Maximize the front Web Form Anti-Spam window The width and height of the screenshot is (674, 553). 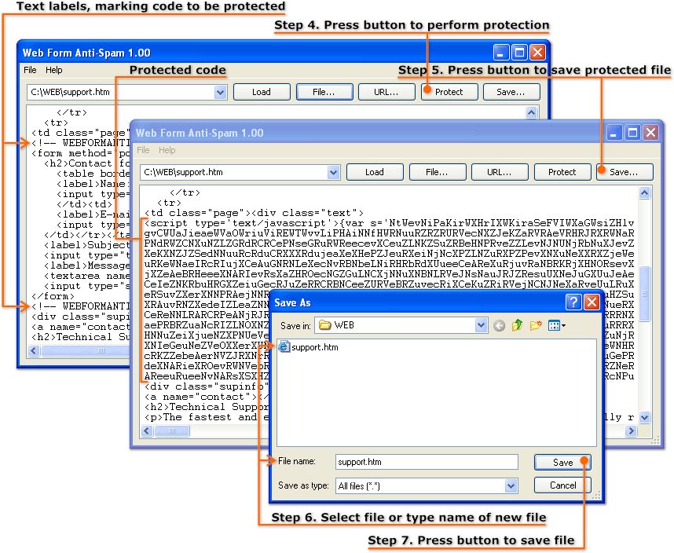632,133
